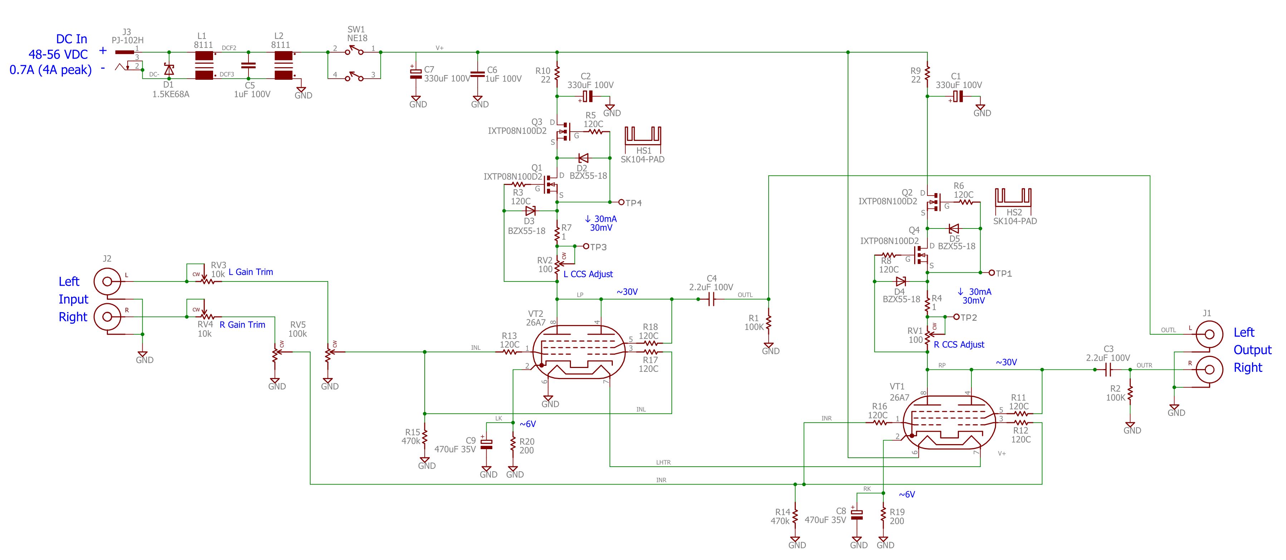Select the HS2 SK104-PAD heatsink symbol

click(1014, 202)
